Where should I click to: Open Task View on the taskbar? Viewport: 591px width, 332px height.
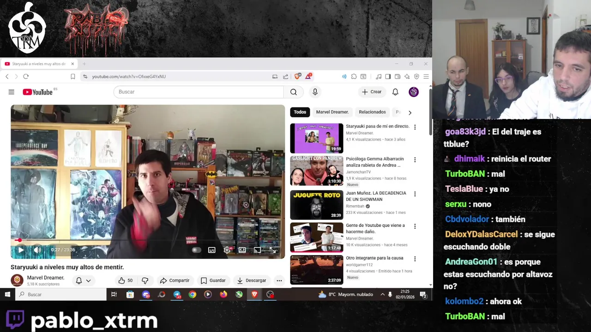114,294
